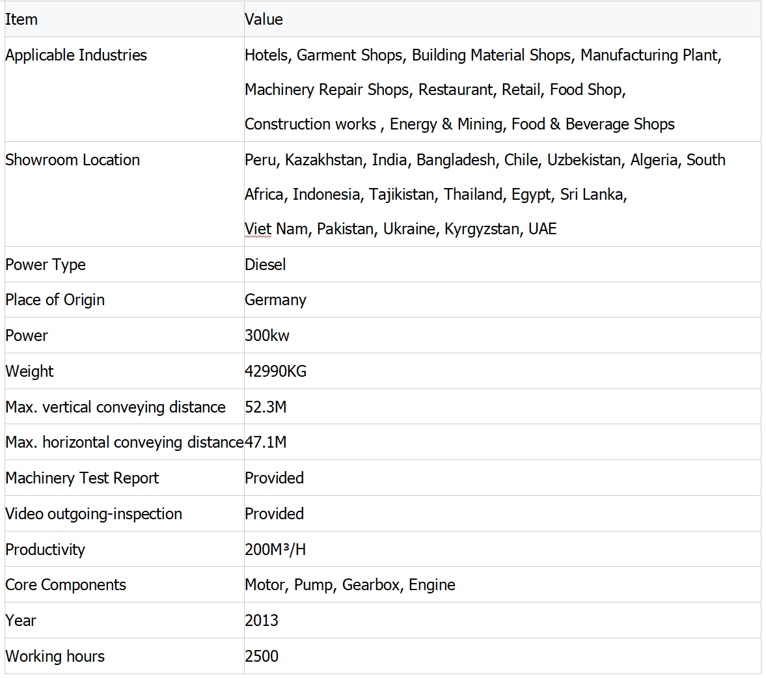Click the value 'Motor, Pump, Gearbox, Engine'
The width and height of the screenshot is (766, 678).
(349, 585)
